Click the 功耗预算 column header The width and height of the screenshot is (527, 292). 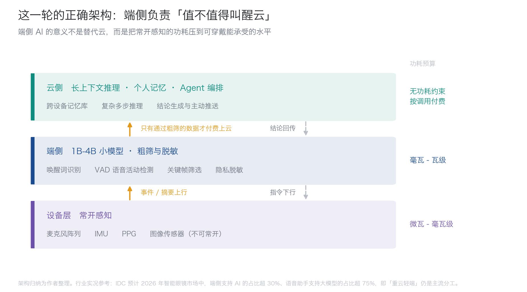[423, 63]
